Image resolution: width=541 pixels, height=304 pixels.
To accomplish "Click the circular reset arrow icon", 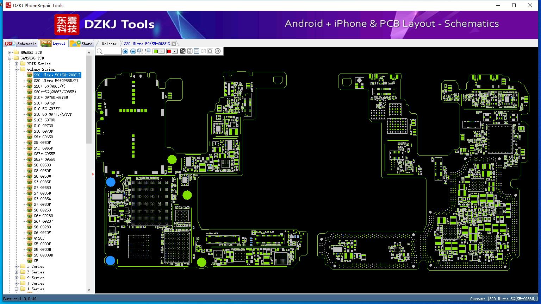I will pos(218,51).
